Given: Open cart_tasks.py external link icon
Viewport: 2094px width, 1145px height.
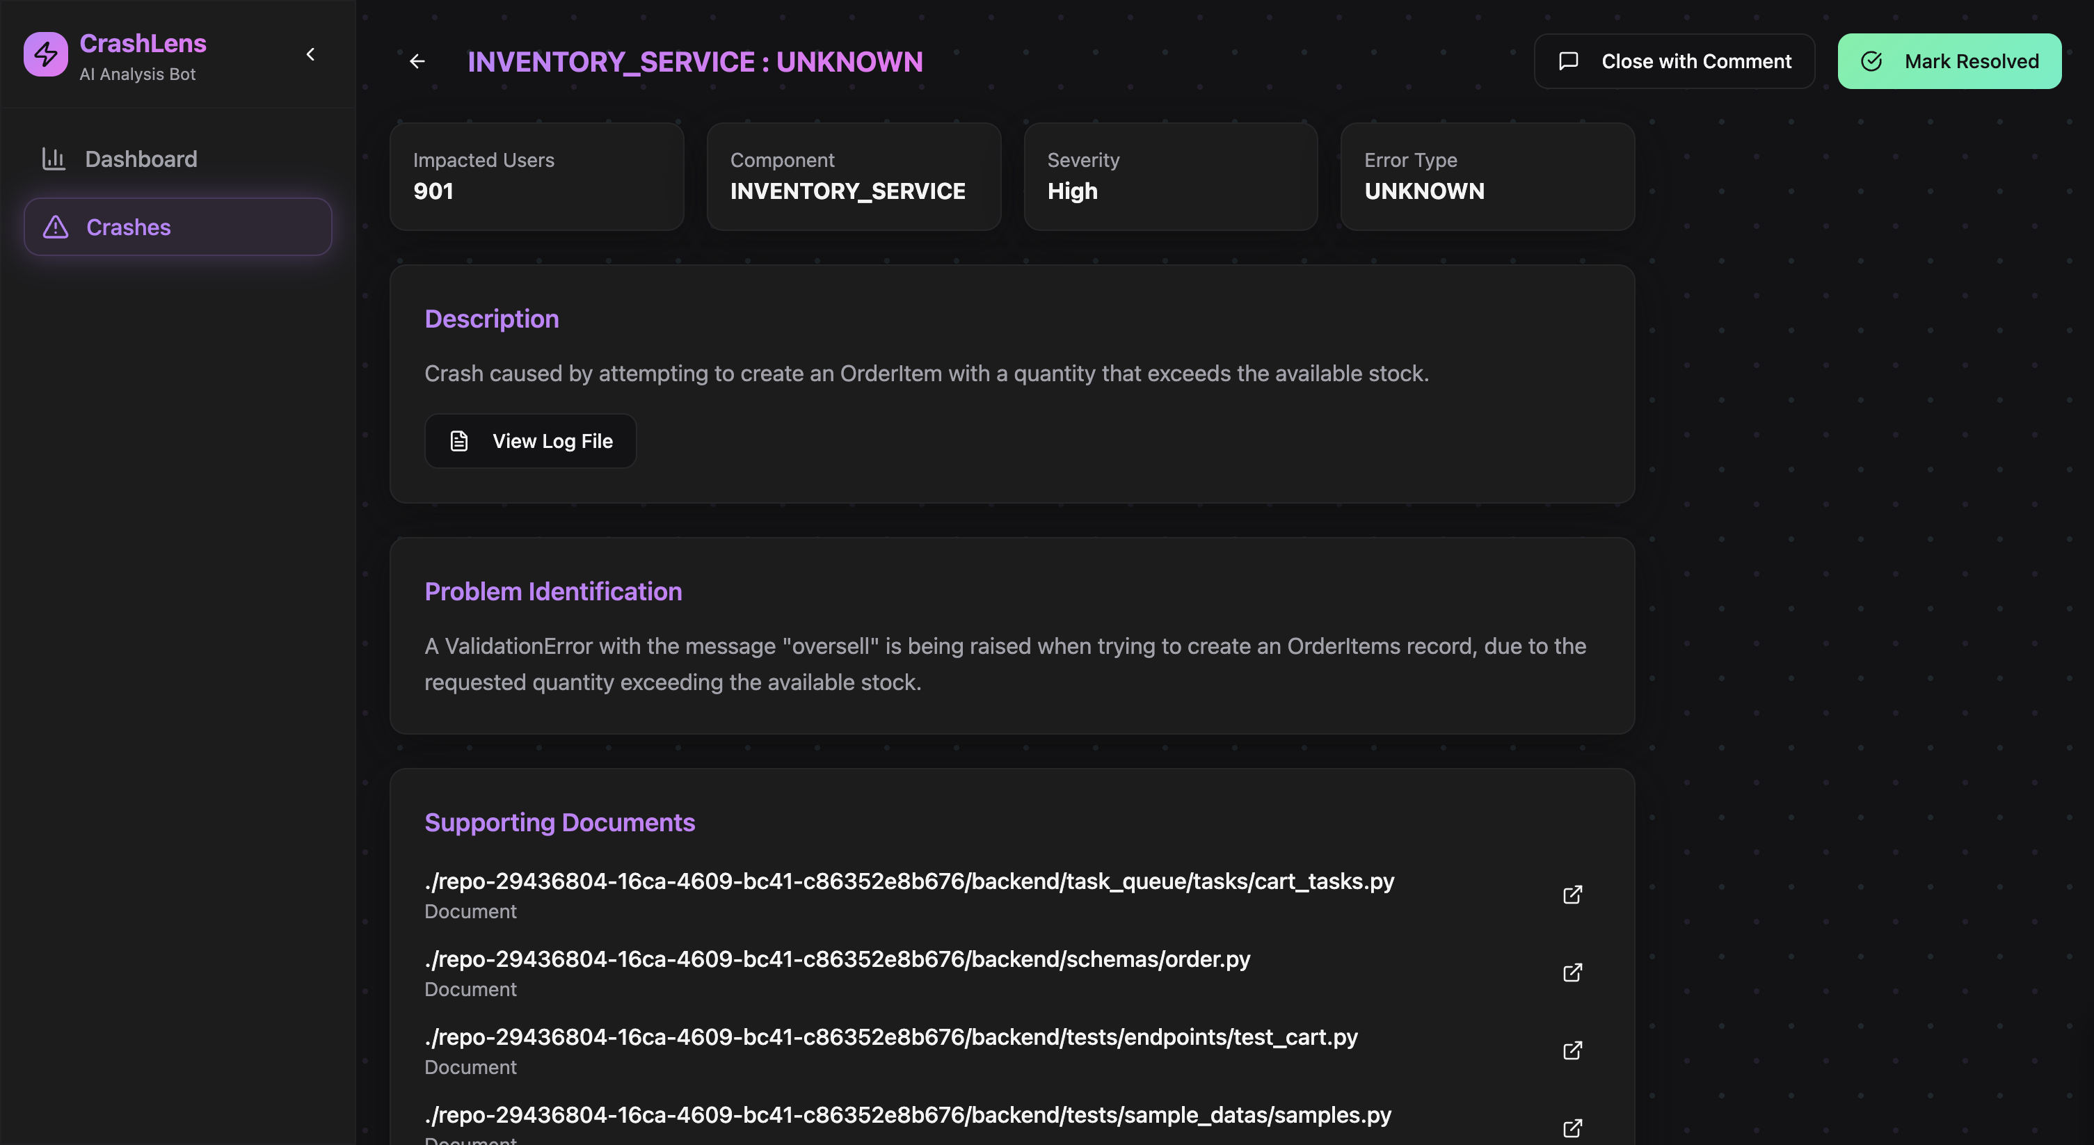Looking at the screenshot, I should click(x=1572, y=895).
